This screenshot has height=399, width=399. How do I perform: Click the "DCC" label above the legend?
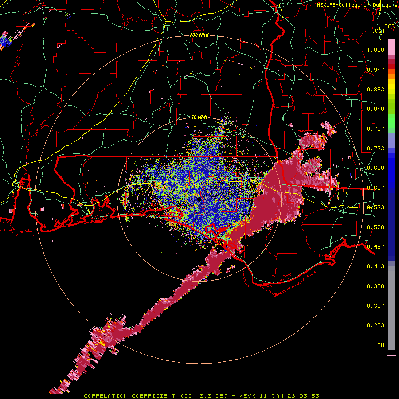point(389,27)
